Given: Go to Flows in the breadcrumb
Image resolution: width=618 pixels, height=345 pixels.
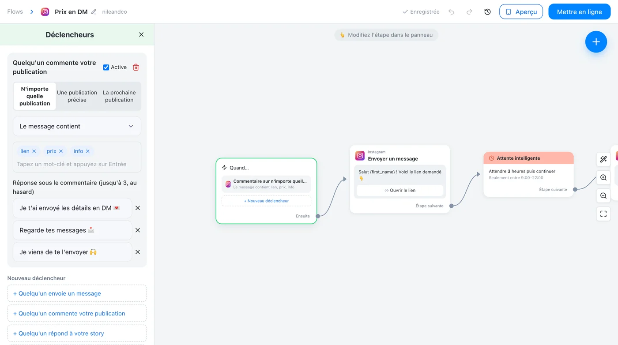Looking at the screenshot, I should pos(15,12).
